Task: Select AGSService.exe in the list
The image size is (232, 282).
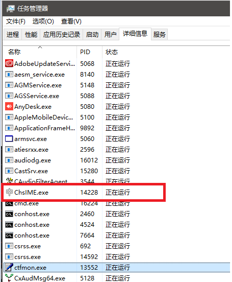Action: [37, 96]
